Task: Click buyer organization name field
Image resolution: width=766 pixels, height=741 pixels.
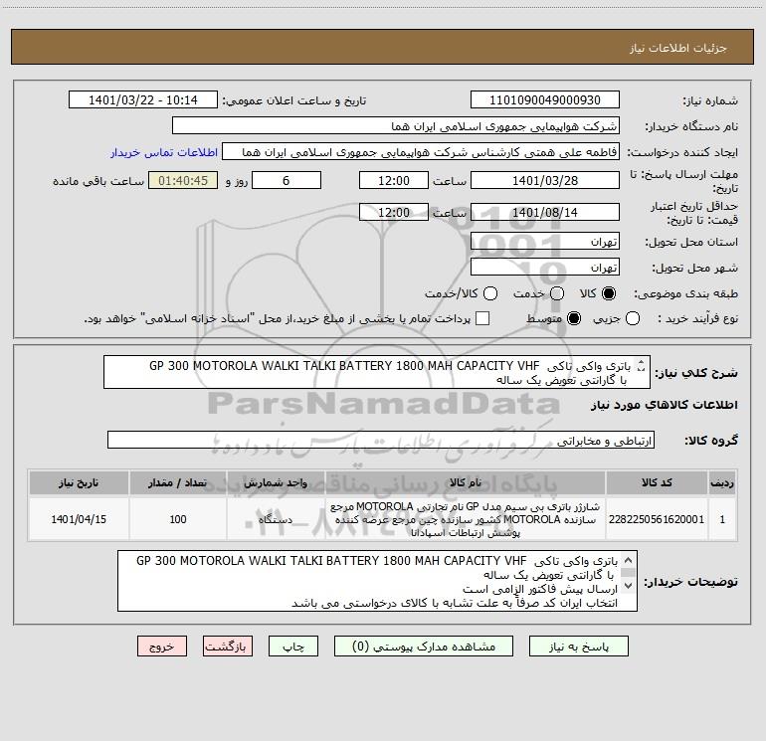Action: pos(396,125)
